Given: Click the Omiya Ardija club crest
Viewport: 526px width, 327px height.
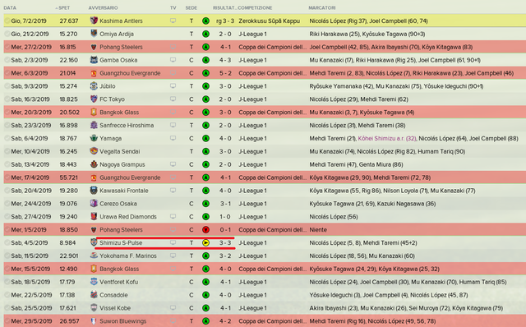Looking at the screenshot, I should [x=94, y=34].
